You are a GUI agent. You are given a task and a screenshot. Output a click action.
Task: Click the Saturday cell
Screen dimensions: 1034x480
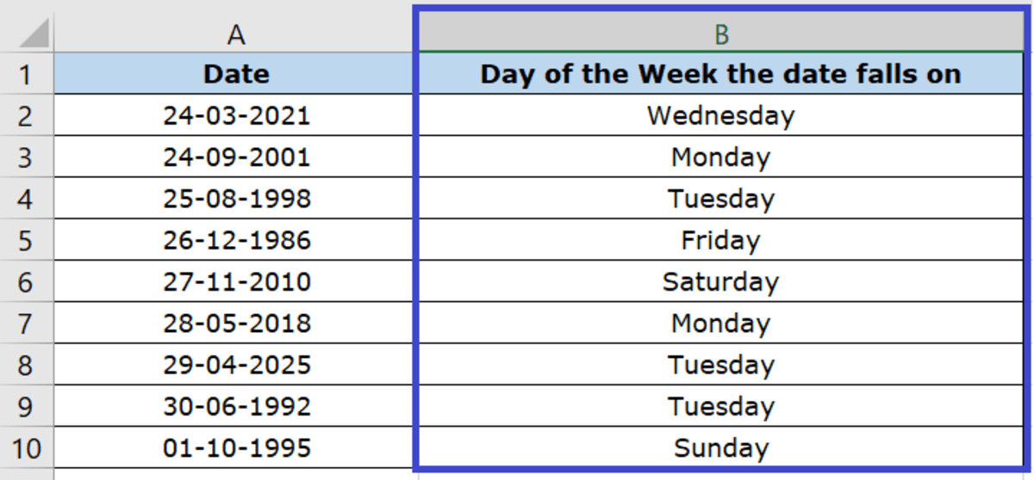pos(721,281)
